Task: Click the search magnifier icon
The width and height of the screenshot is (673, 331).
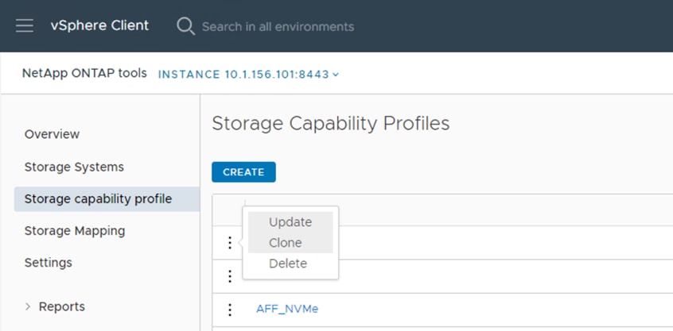Action: click(185, 26)
